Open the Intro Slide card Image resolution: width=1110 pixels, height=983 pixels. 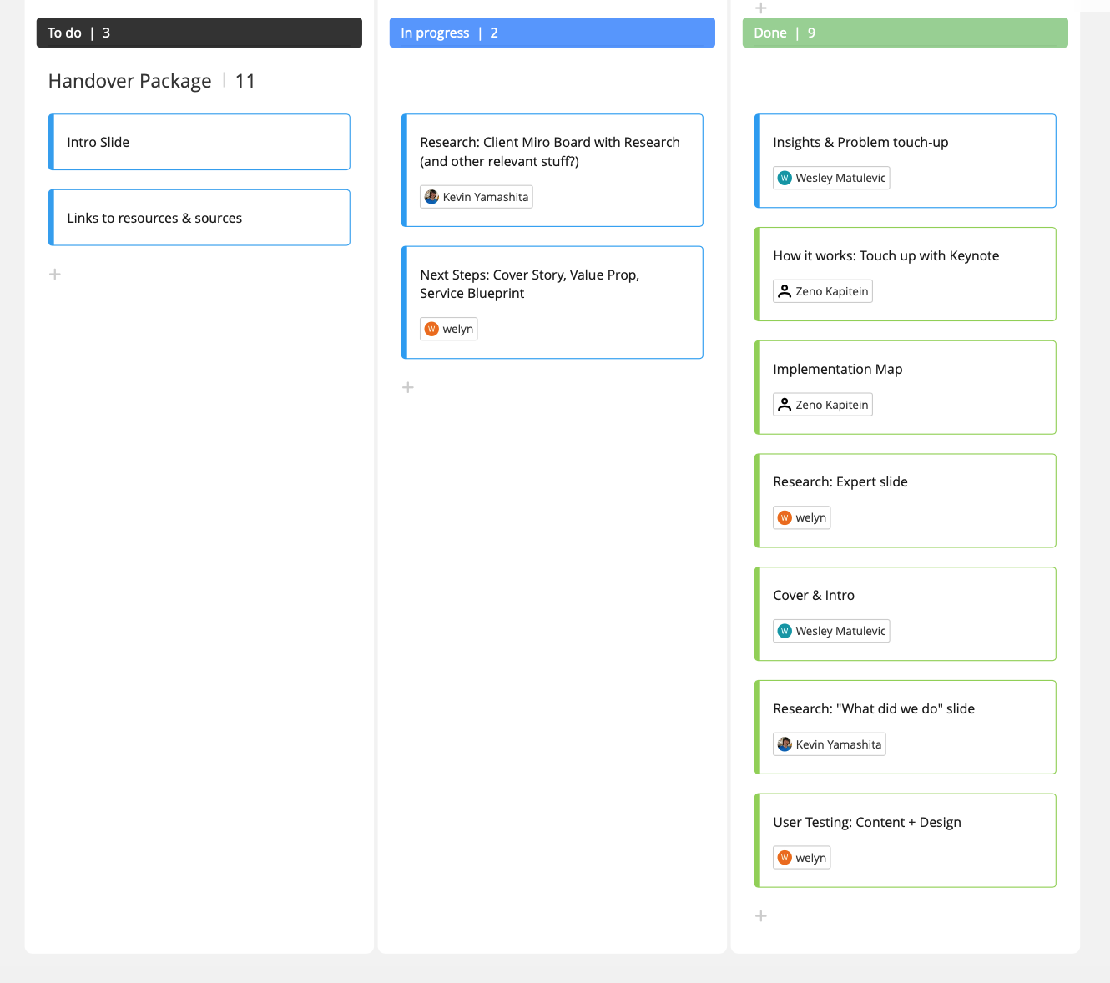tap(199, 142)
